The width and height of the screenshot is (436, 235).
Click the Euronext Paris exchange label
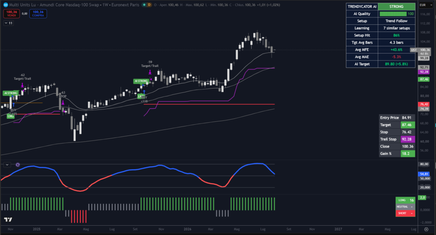(x=125, y=5)
